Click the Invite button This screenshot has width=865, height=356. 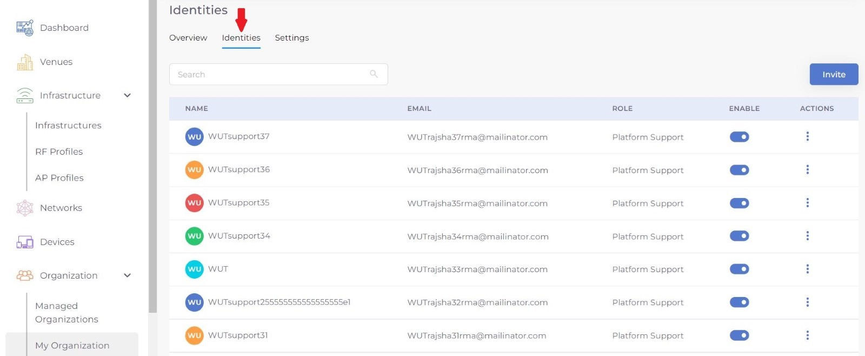pyautogui.click(x=833, y=75)
